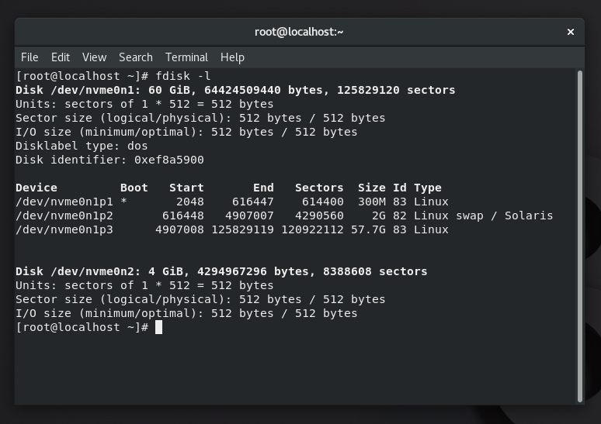Screen dimensions: 601x424
Task: Open the Terminal menu
Action: point(186,57)
